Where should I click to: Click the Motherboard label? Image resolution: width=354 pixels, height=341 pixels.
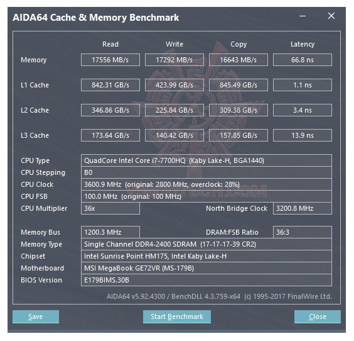(x=43, y=268)
